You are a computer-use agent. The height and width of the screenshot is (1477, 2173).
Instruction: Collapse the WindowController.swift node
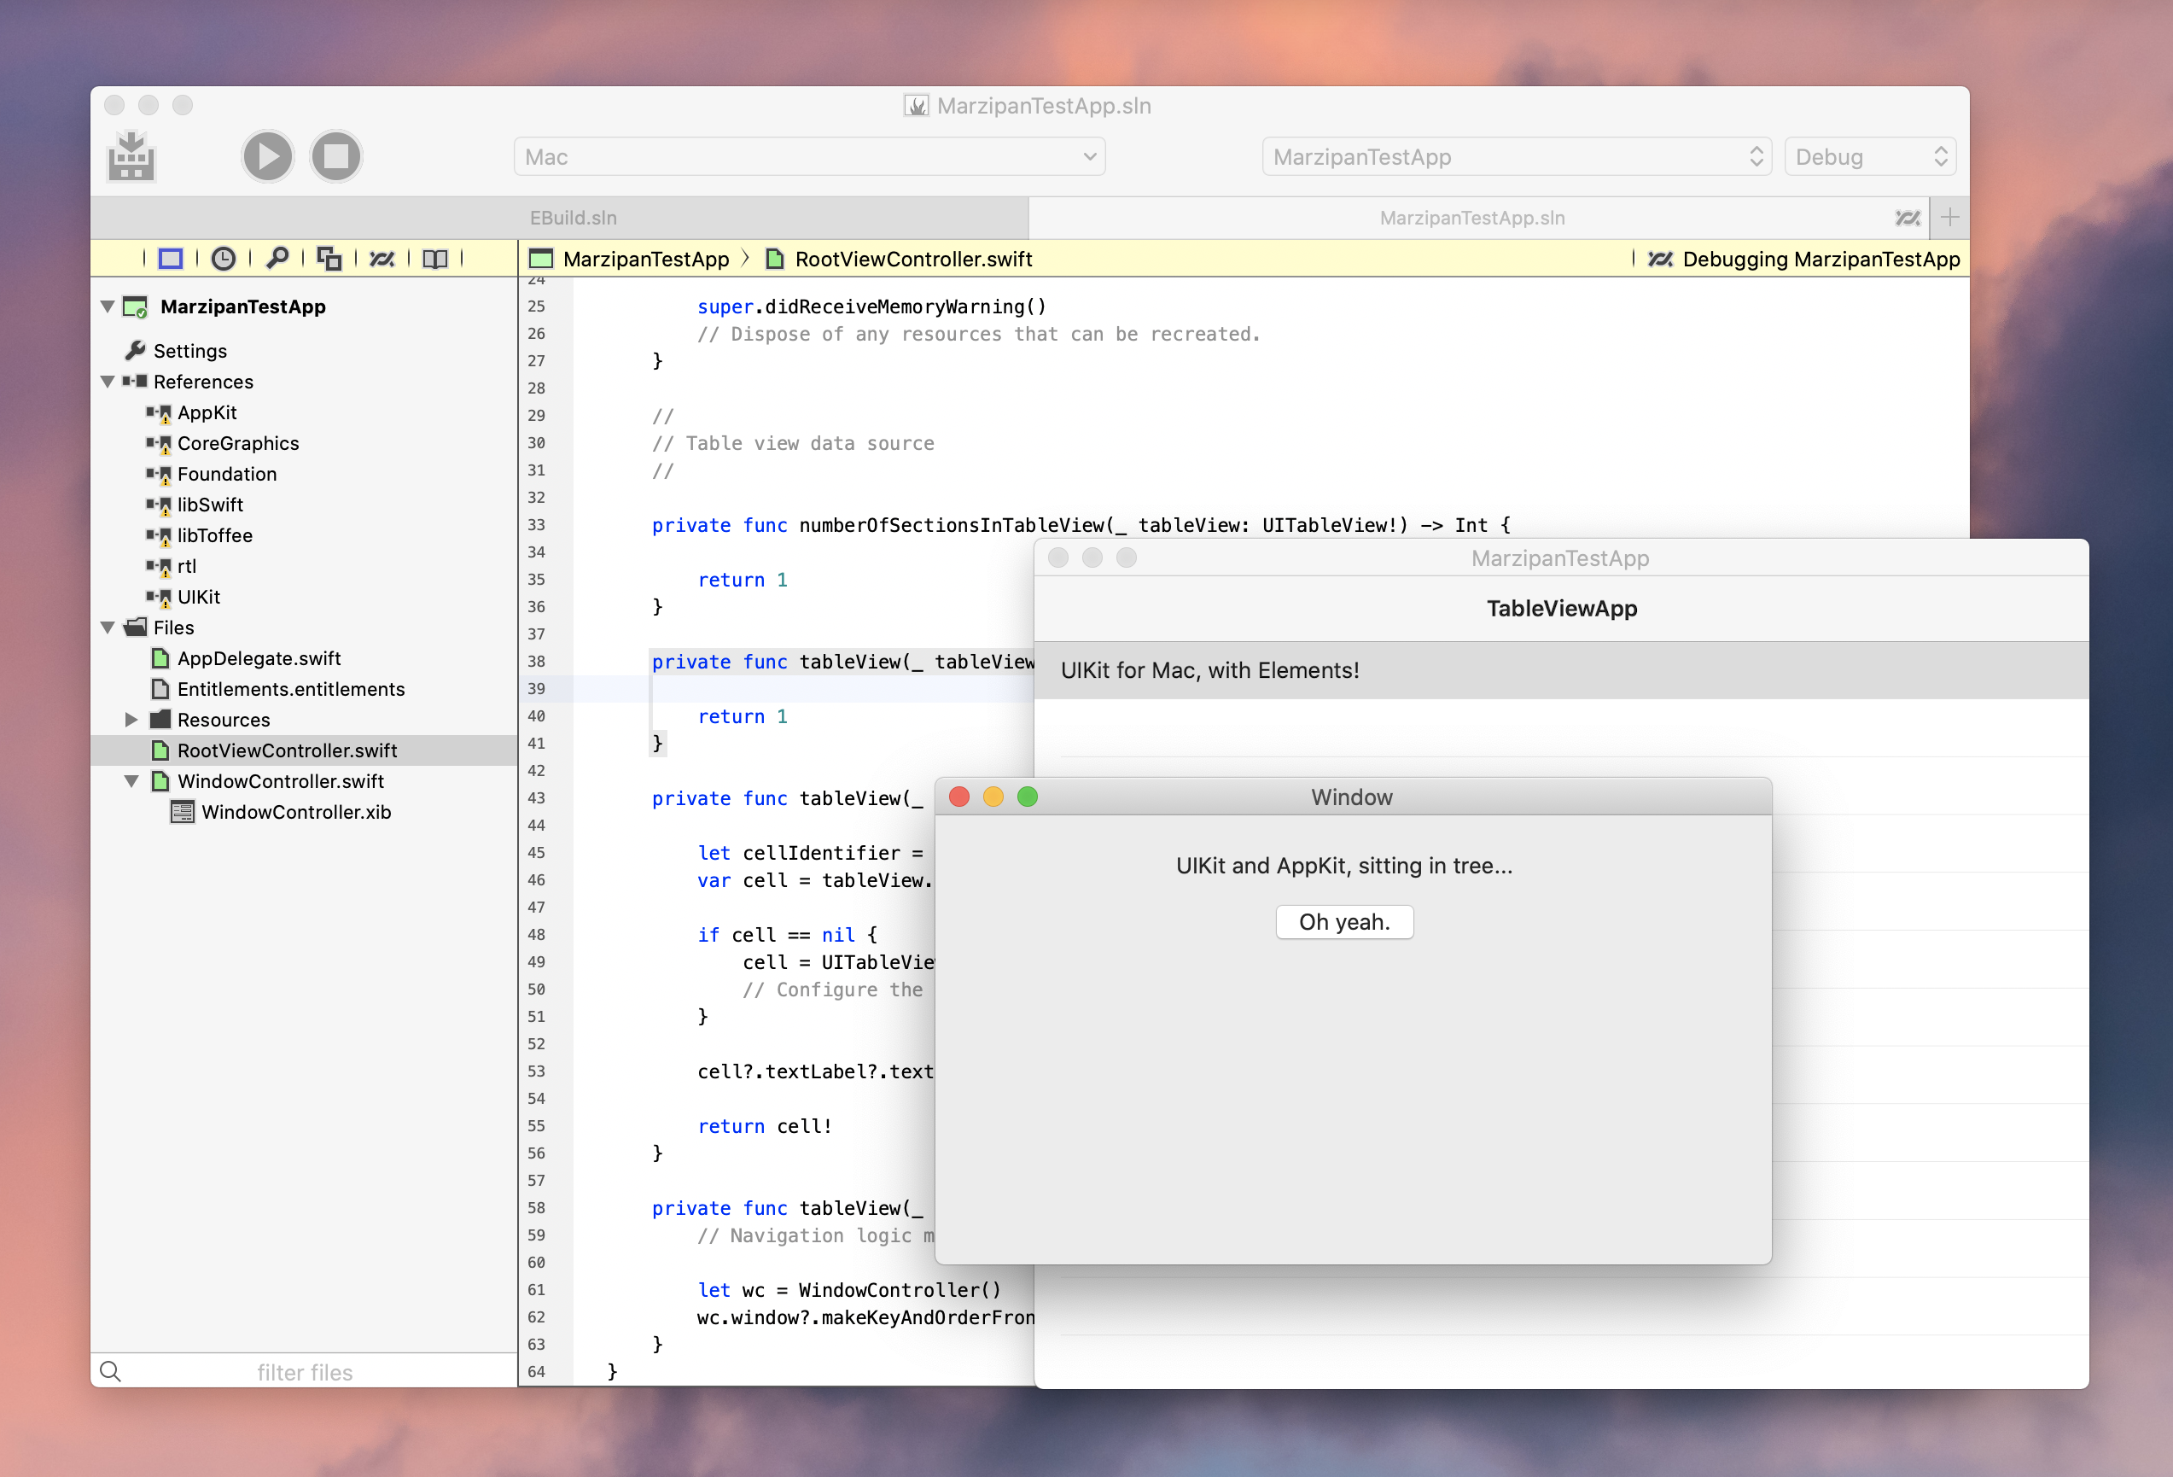(131, 781)
